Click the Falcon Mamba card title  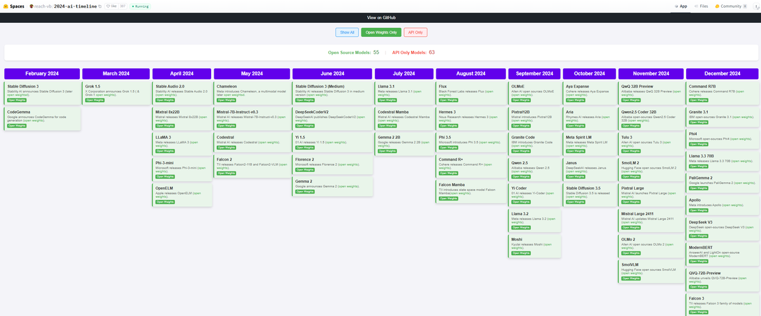click(x=452, y=185)
